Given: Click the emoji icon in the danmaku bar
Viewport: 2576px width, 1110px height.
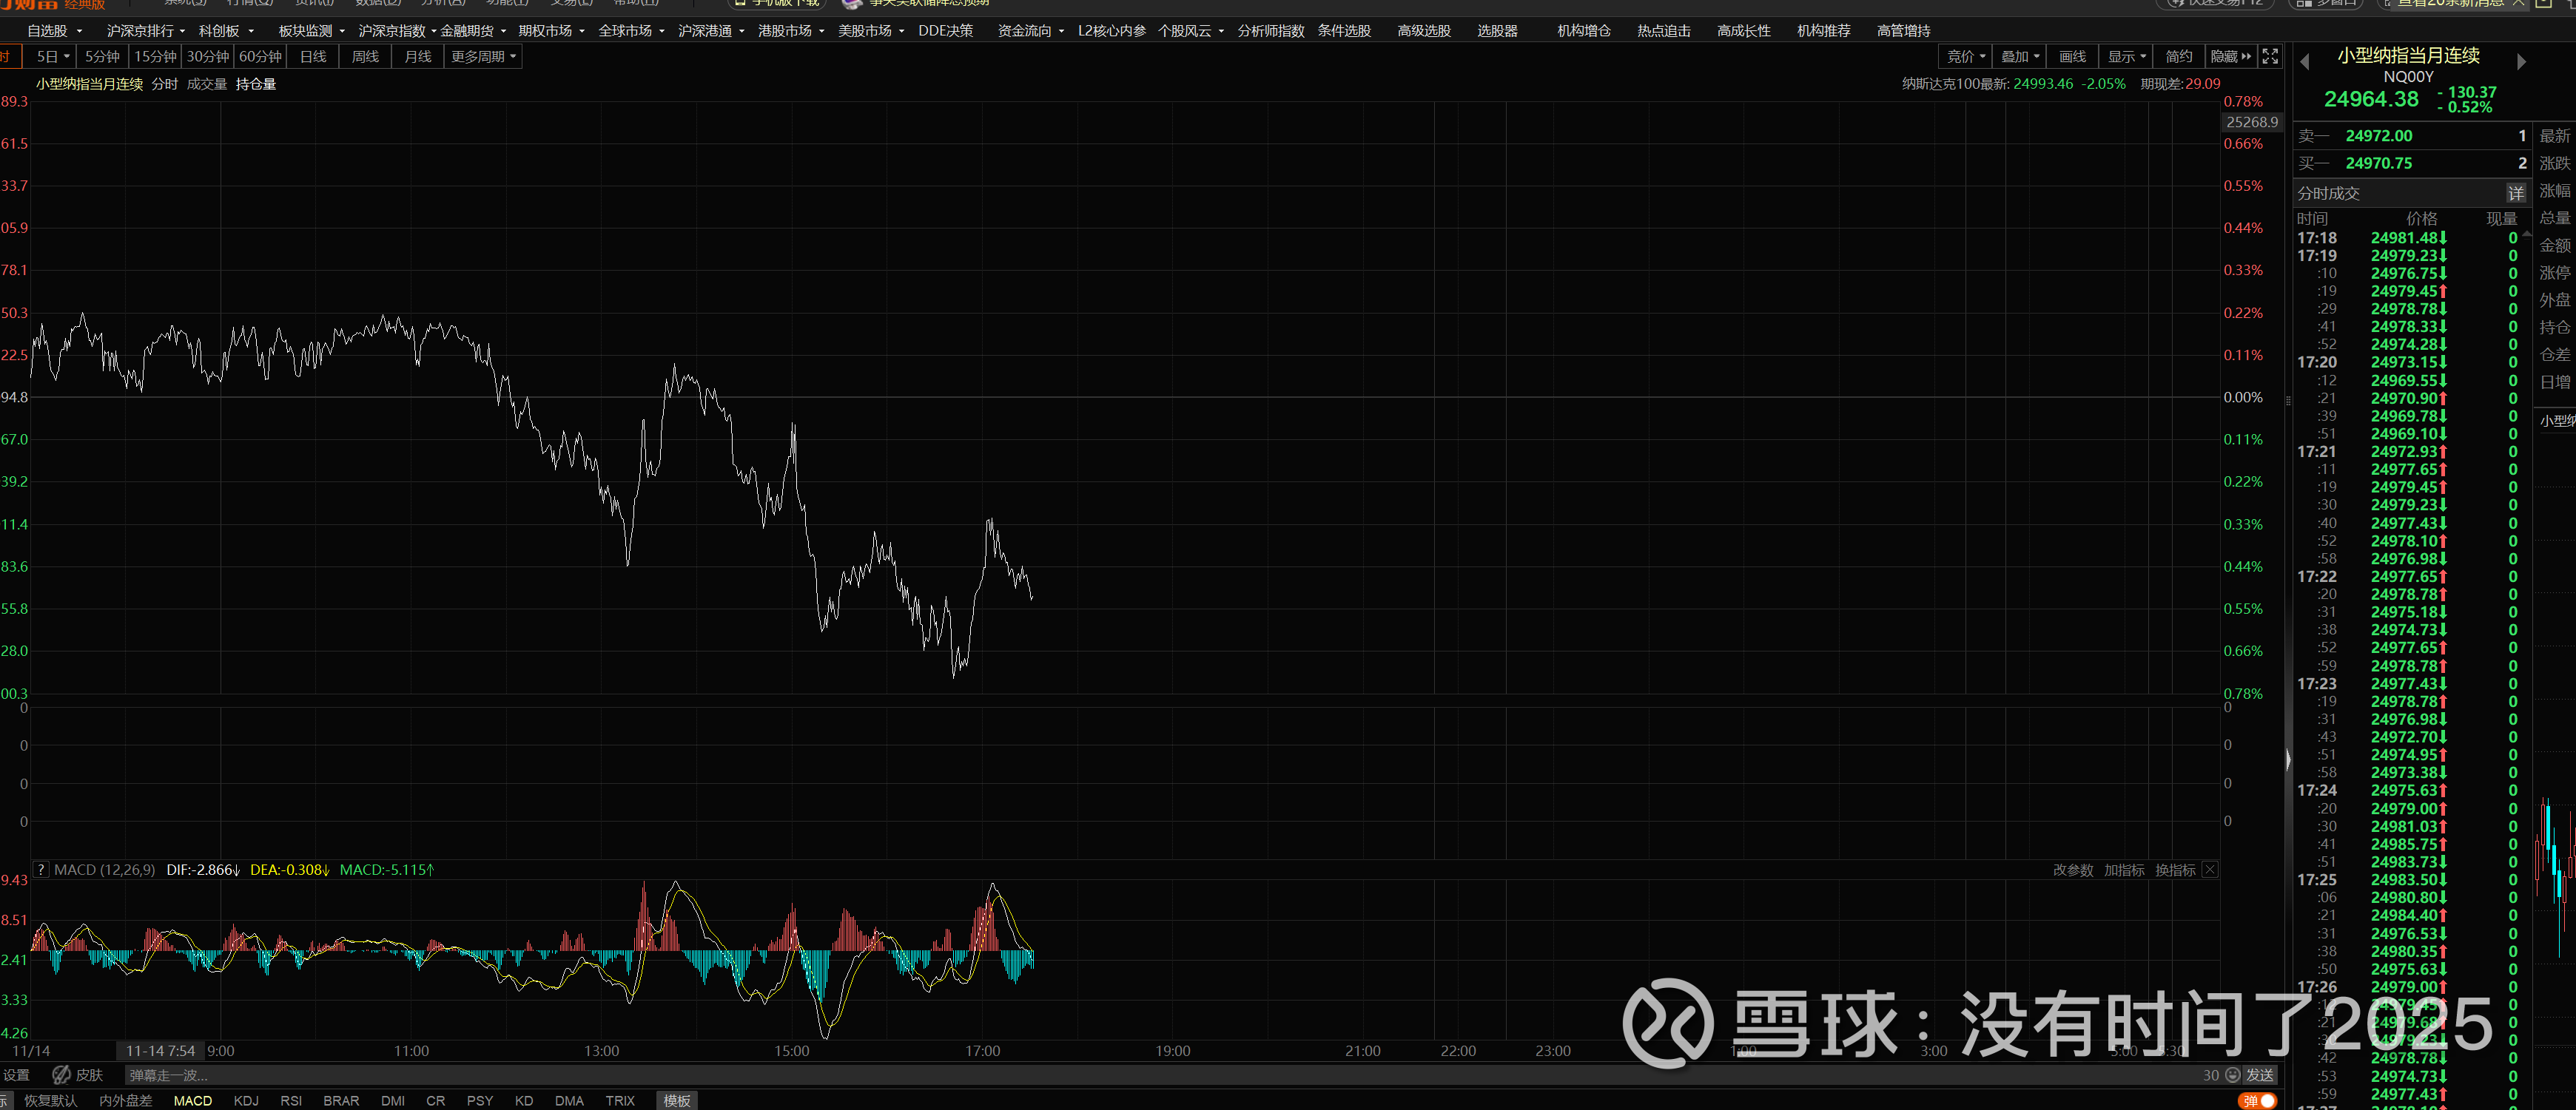Looking at the screenshot, I should tap(2232, 1075).
